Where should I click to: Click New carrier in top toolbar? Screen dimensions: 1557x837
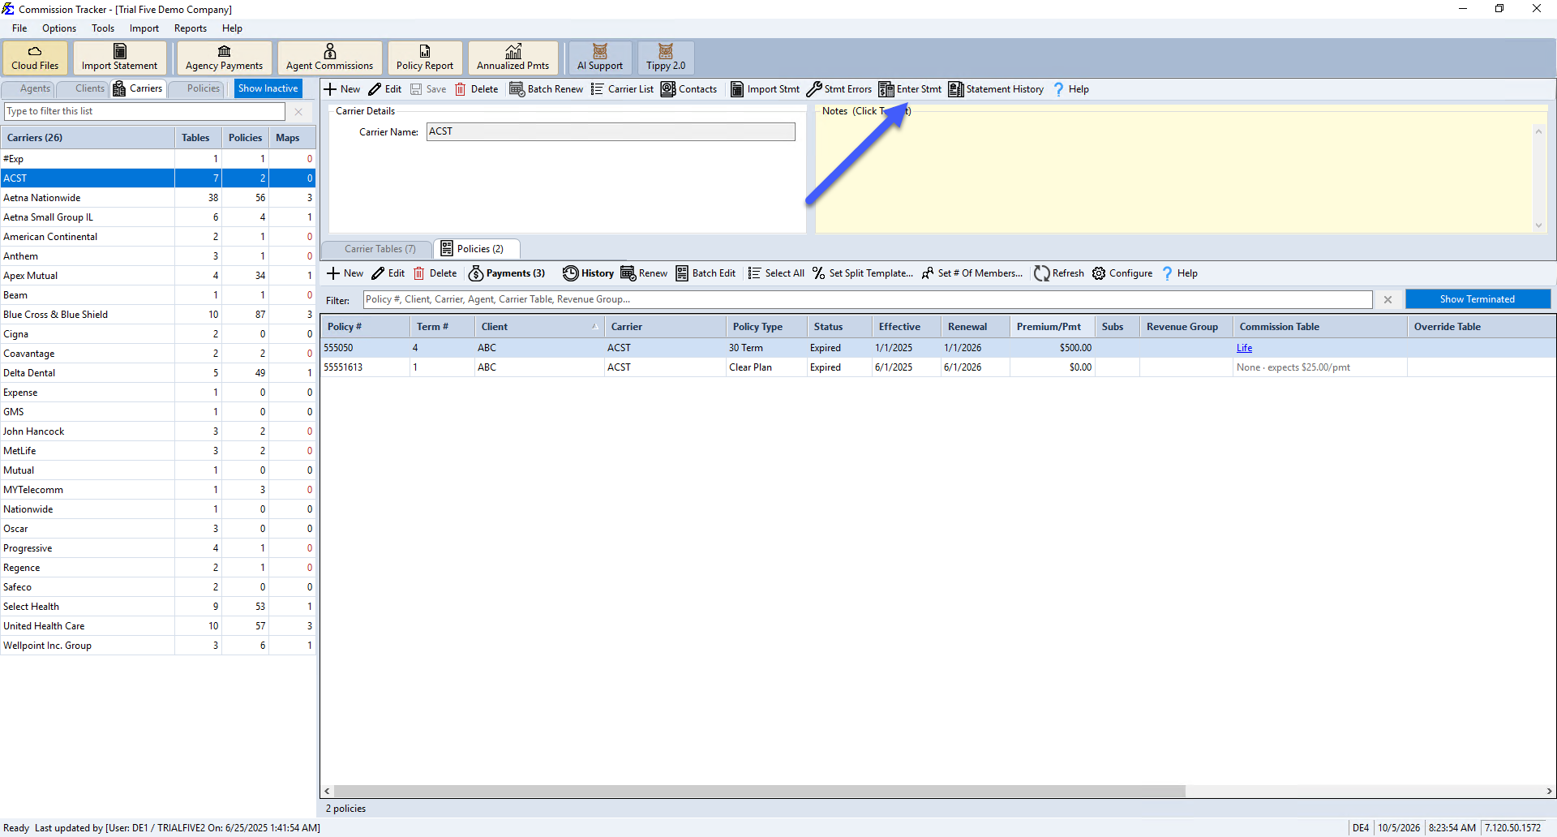pyautogui.click(x=342, y=89)
